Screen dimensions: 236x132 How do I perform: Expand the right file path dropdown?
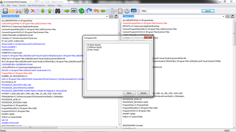click(223, 16)
